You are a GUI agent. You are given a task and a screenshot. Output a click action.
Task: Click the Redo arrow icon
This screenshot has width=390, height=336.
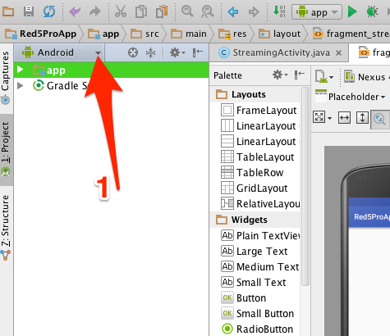click(x=95, y=11)
